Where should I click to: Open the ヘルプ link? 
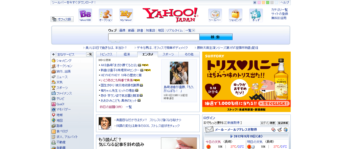[285, 3]
